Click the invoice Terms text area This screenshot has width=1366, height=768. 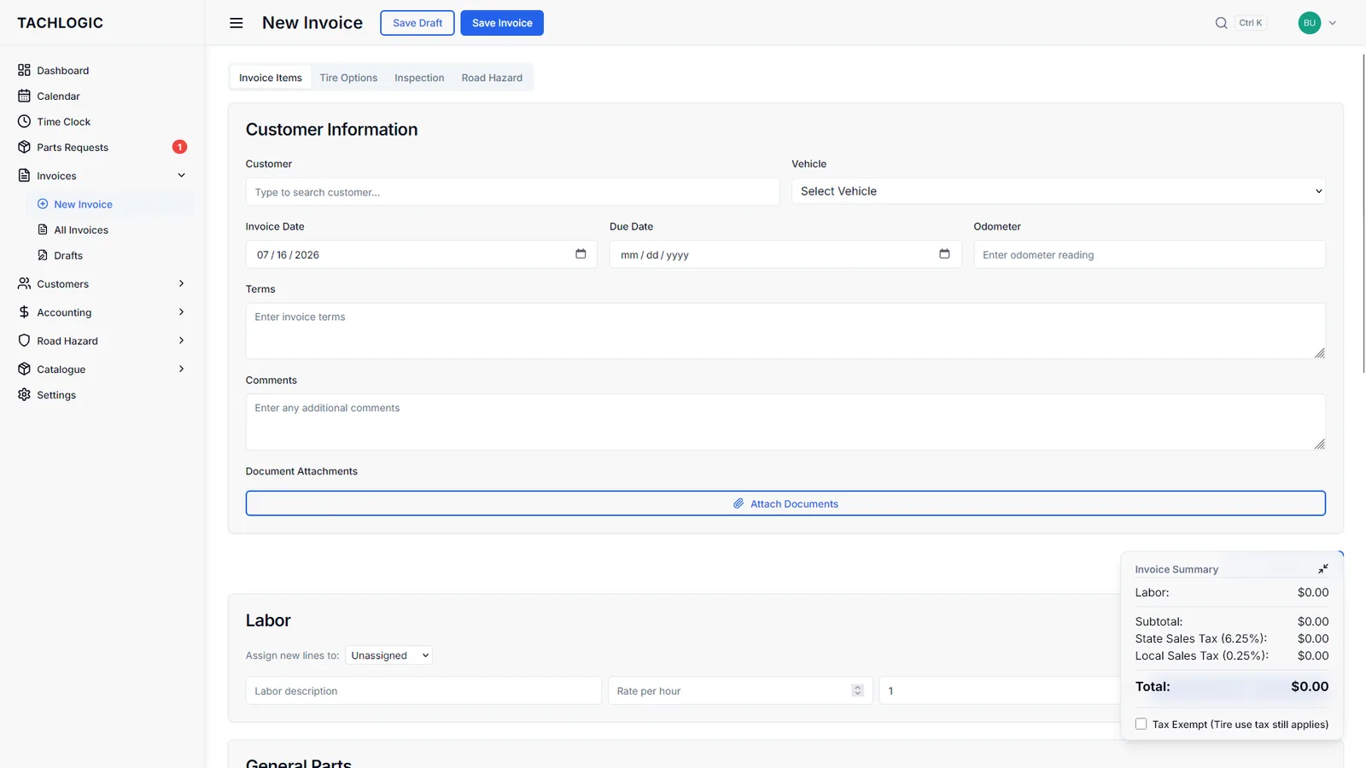point(785,331)
